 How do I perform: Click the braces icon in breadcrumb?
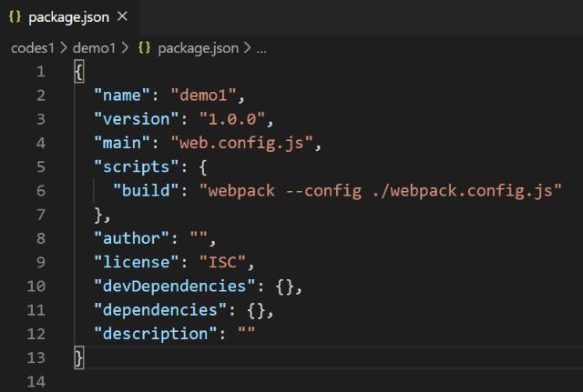[144, 47]
